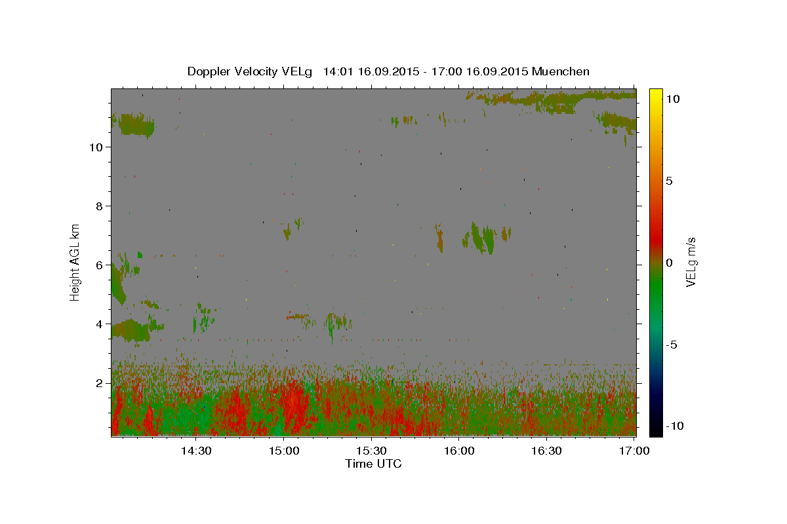Click the height tick label 8
The height and width of the screenshot is (524, 787).
(x=100, y=206)
